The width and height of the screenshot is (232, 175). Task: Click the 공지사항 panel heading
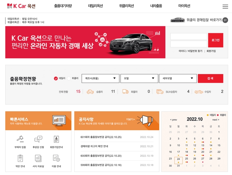[x=86, y=119]
